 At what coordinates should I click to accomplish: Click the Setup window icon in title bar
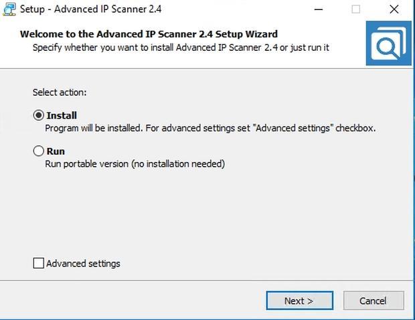point(9,9)
